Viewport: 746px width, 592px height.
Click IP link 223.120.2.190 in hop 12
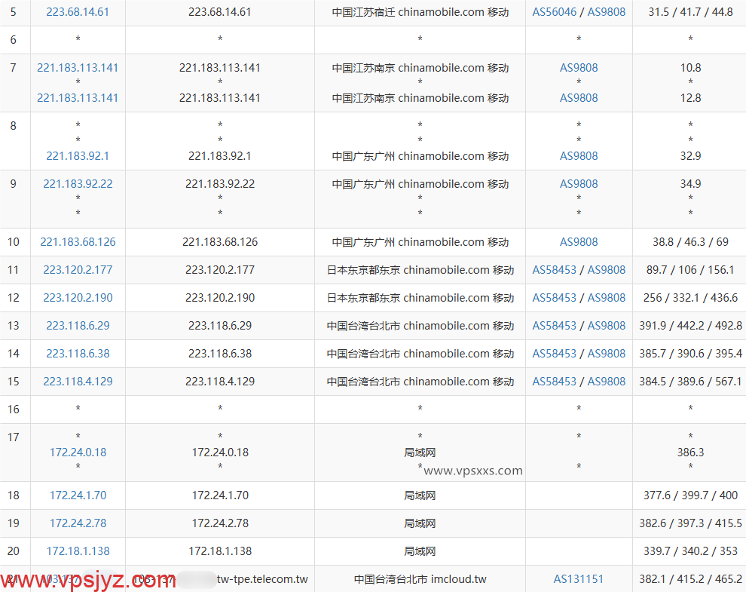(x=78, y=297)
